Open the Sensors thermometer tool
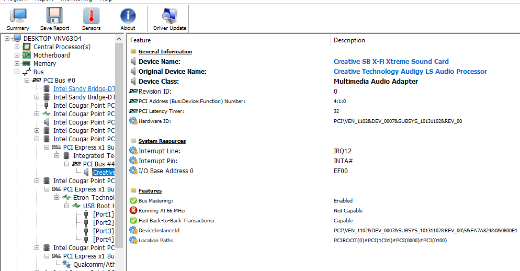This screenshot has height=271, width=520. 91,19
